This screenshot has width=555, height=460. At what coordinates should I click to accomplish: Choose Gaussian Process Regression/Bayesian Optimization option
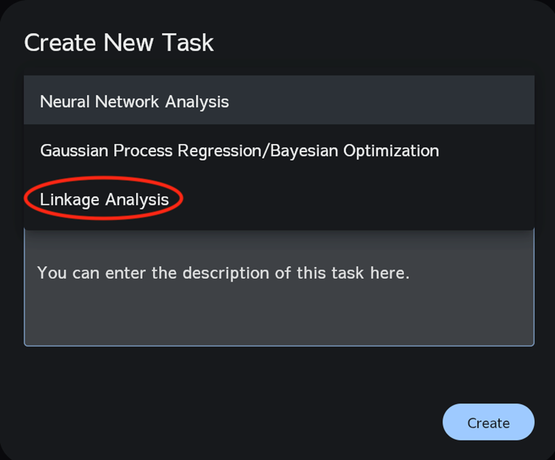(240, 151)
